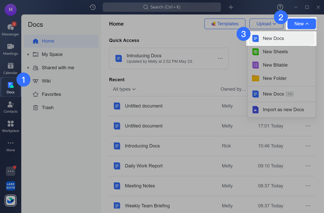Screen dimensions: 324x213
Task: Click the New button
Action: click(x=301, y=24)
